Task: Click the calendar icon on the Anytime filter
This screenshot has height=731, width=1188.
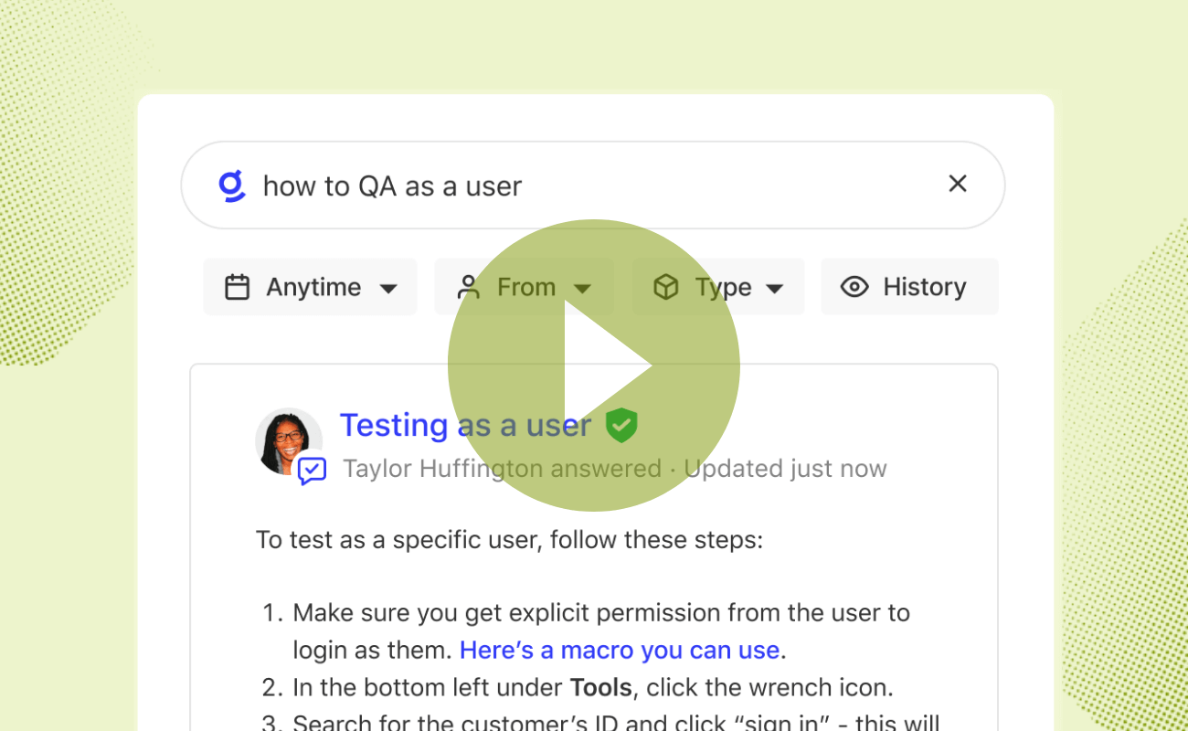Action: tap(238, 286)
